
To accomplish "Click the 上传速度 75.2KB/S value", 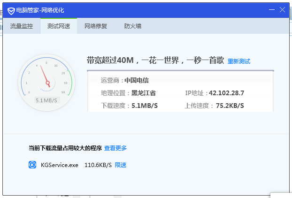I will click(230, 106).
